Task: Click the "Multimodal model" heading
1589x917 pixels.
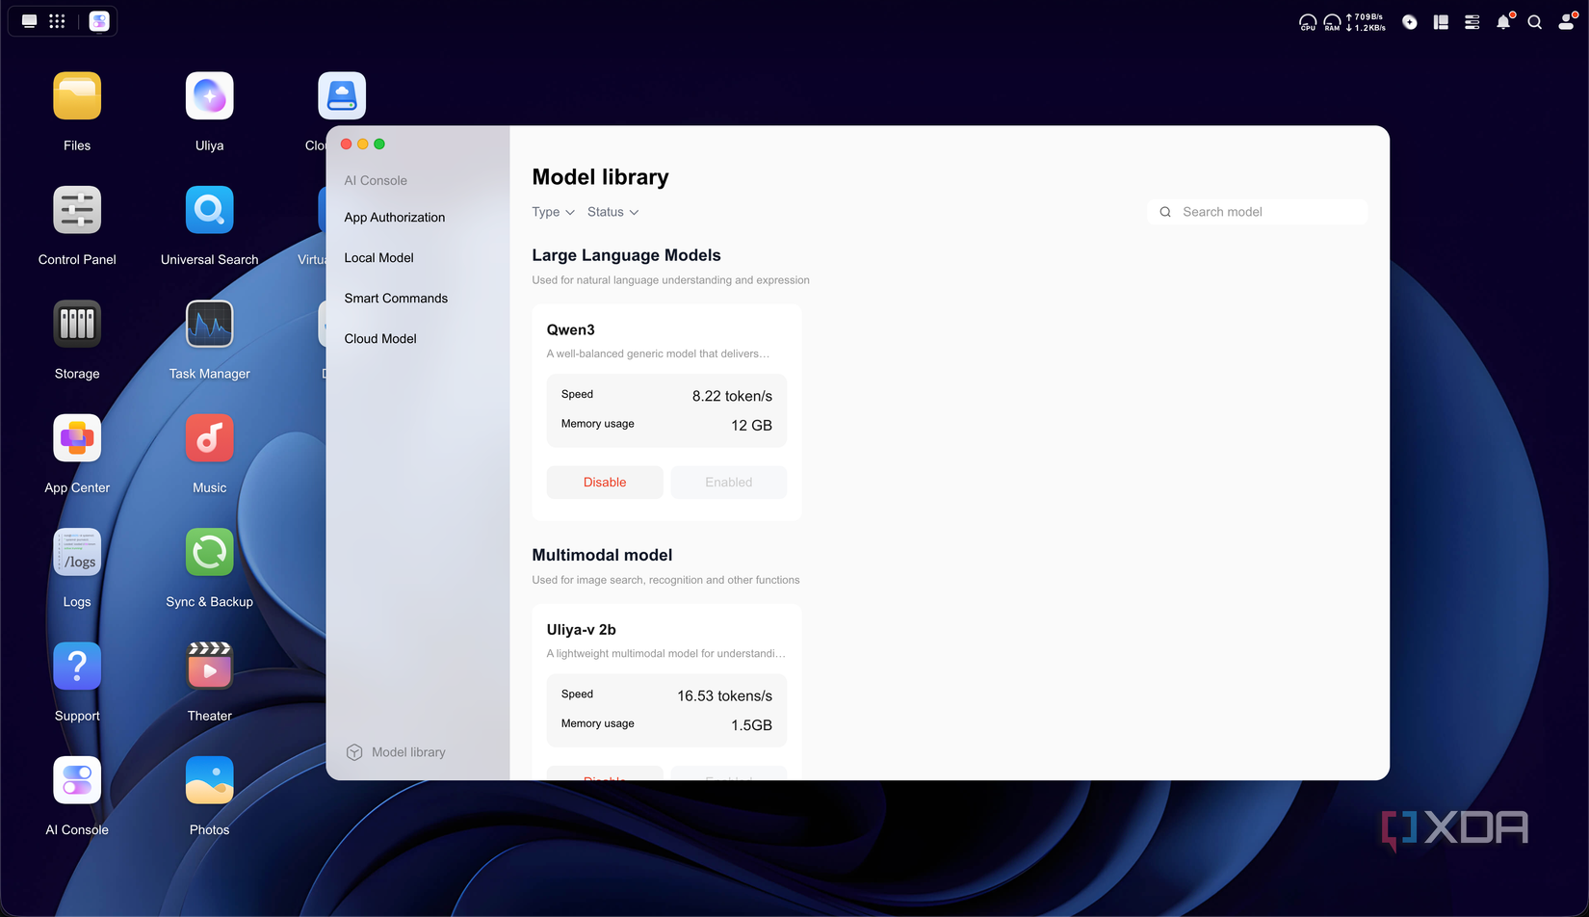Action: tap(603, 555)
